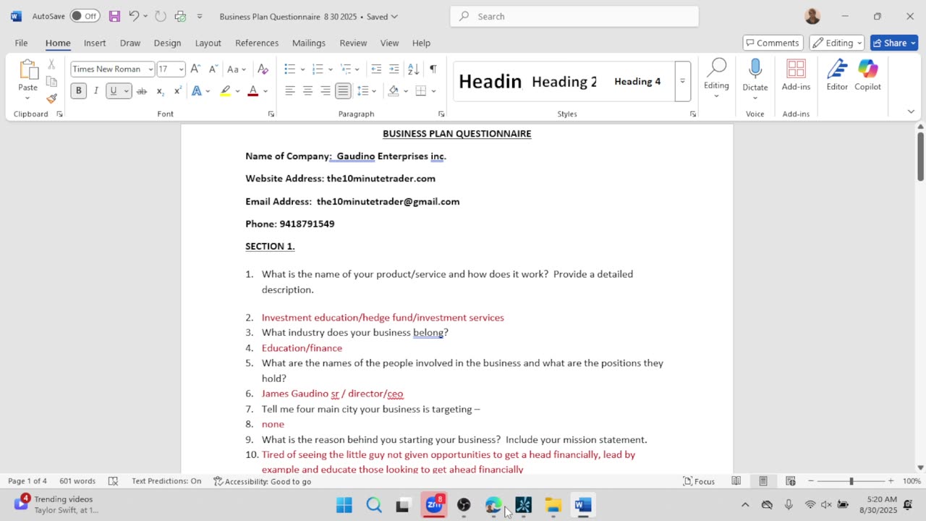The width and height of the screenshot is (926, 521).
Task: Expand the Styles gallery more arrow
Action: 682,81
